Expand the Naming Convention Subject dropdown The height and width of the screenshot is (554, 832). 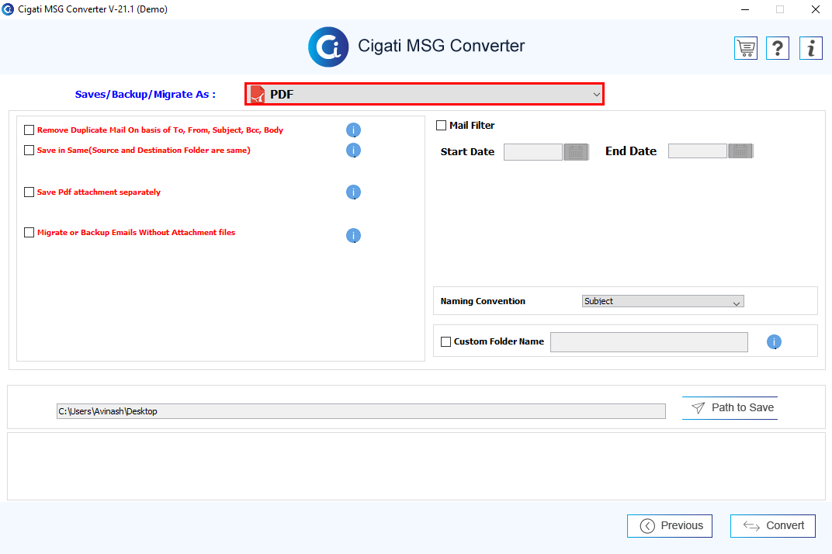(x=663, y=301)
